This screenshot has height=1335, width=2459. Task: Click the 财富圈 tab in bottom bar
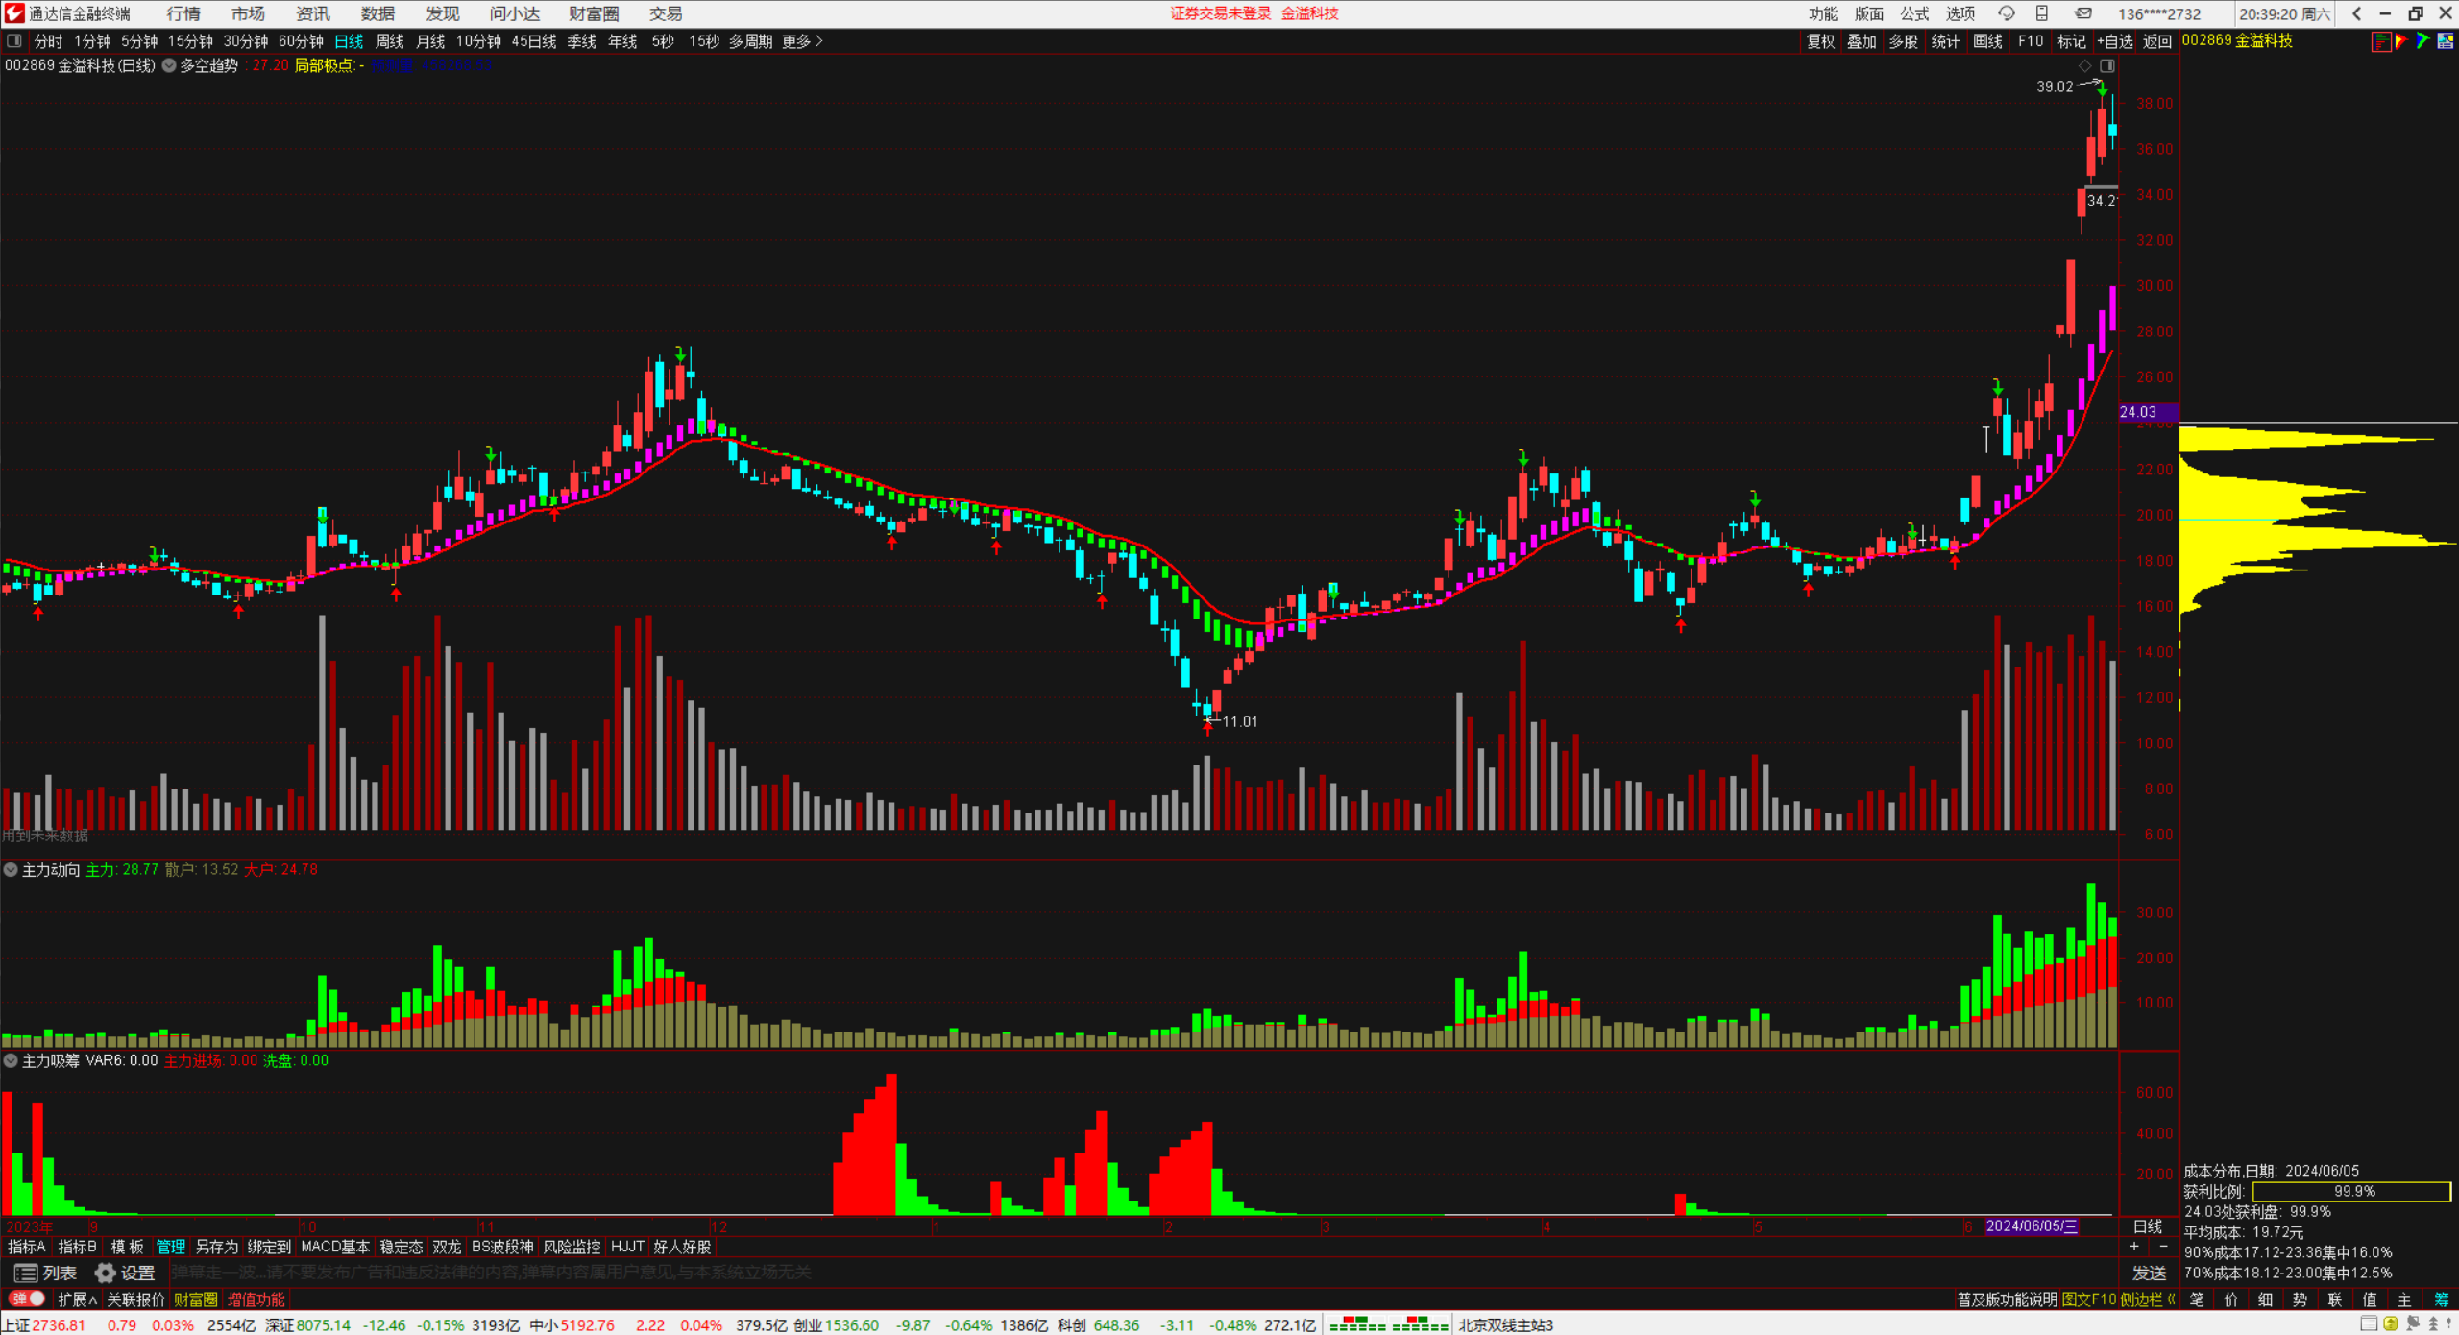point(196,1299)
